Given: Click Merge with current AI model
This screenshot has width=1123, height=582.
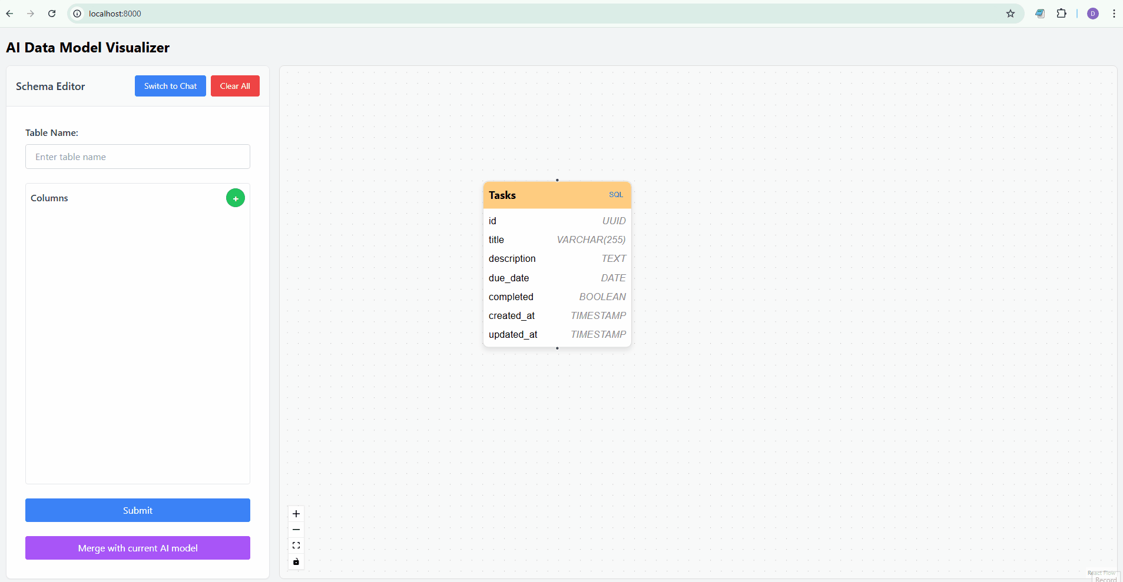Looking at the screenshot, I should (x=138, y=548).
